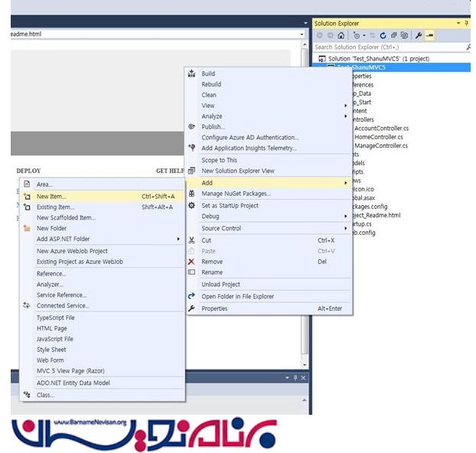The width and height of the screenshot is (476, 453).
Task: Open the highlighted Add menu item
Action: tap(269, 183)
